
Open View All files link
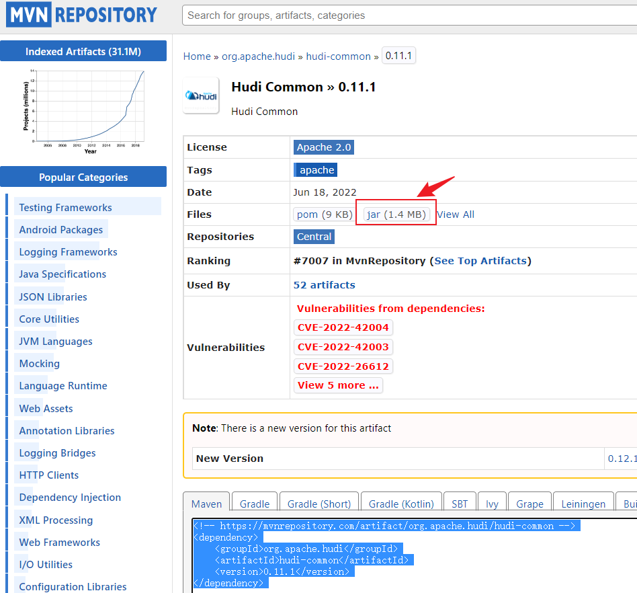456,214
